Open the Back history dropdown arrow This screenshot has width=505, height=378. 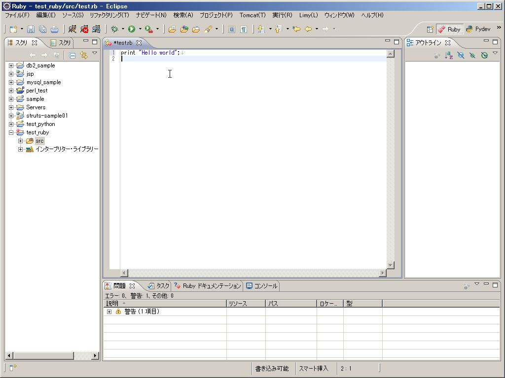click(317, 29)
